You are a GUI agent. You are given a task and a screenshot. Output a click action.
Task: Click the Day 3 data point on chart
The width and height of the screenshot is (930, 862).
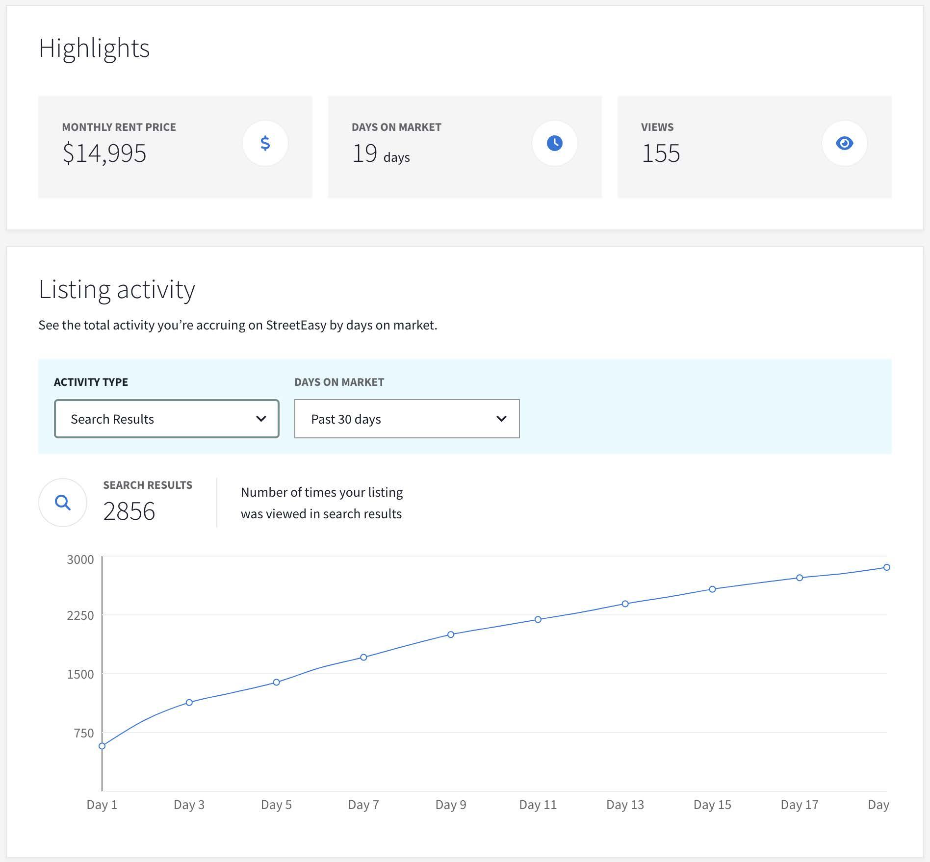(x=189, y=703)
